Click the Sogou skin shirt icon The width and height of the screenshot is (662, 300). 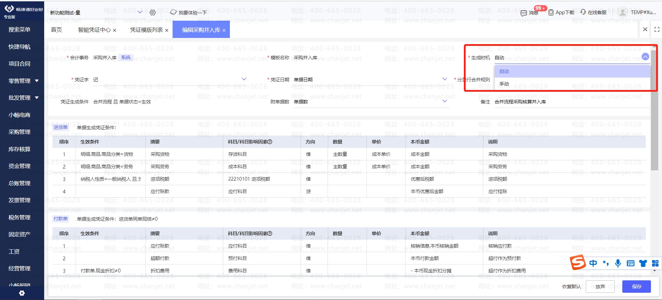(x=643, y=263)
